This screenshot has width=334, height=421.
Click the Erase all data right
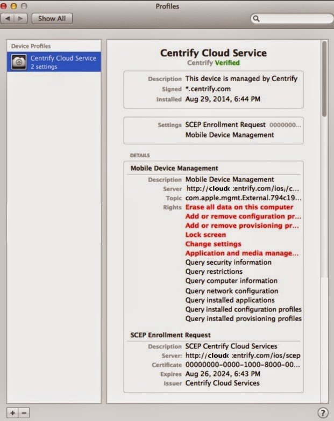pyautogui.click(x=239, y=207)
